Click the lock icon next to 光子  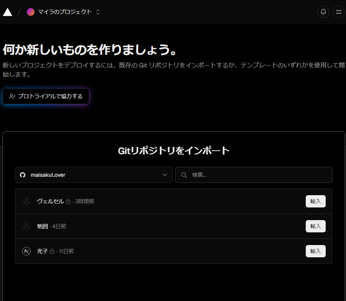[52, 251]
